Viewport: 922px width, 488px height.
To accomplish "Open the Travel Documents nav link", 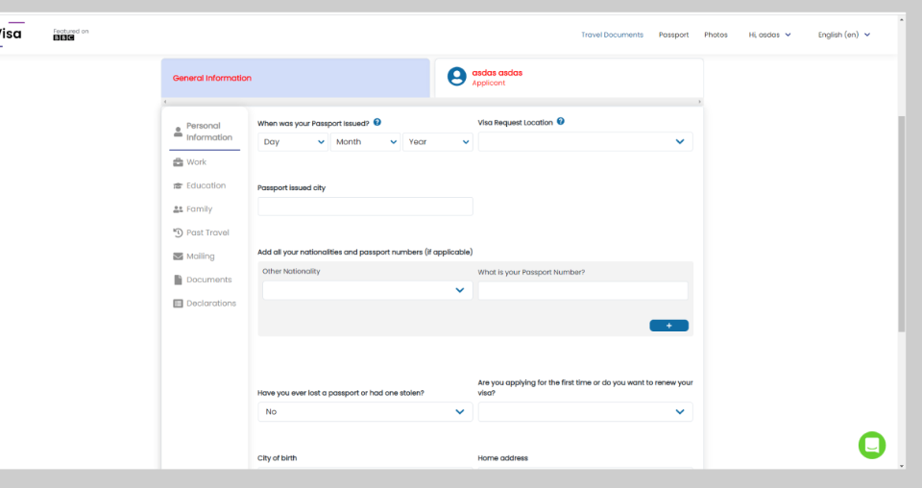I will pyautogui.click(x=612, y=35).
